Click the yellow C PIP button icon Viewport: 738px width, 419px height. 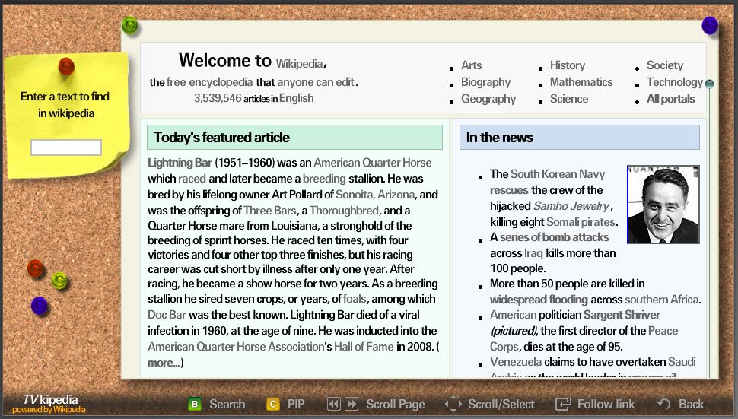(x=273, y=404)
